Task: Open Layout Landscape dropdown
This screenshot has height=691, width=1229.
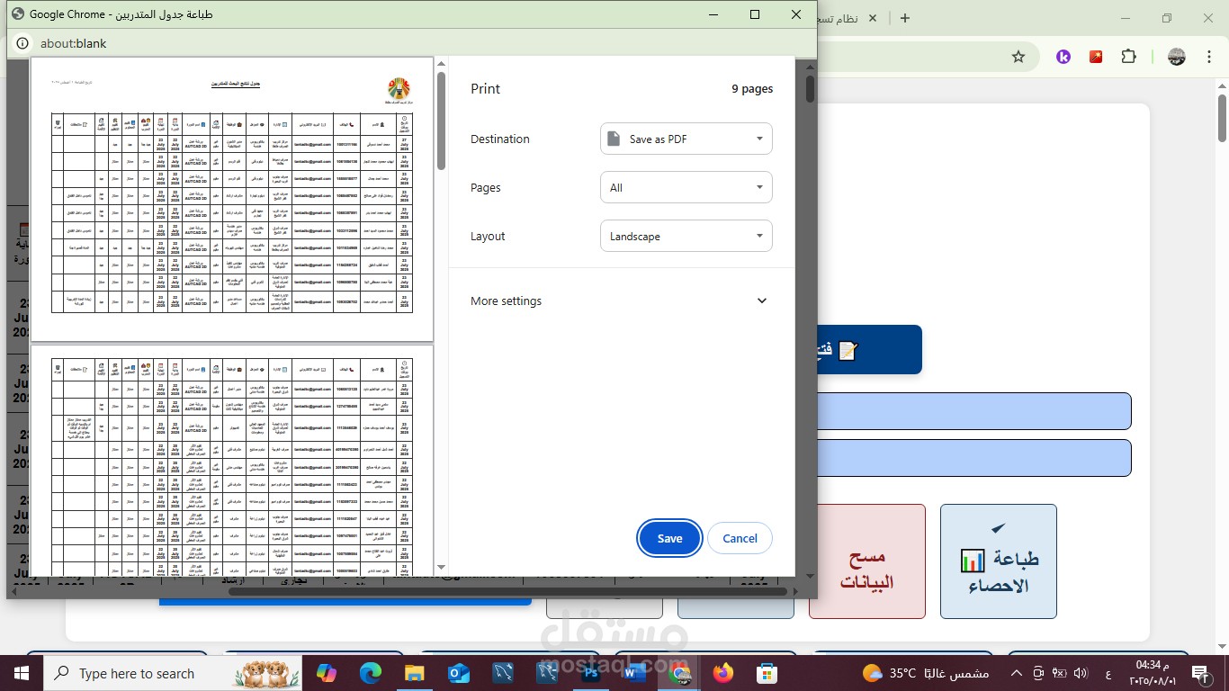Action: pyautogui.click(x=686, y=236)
